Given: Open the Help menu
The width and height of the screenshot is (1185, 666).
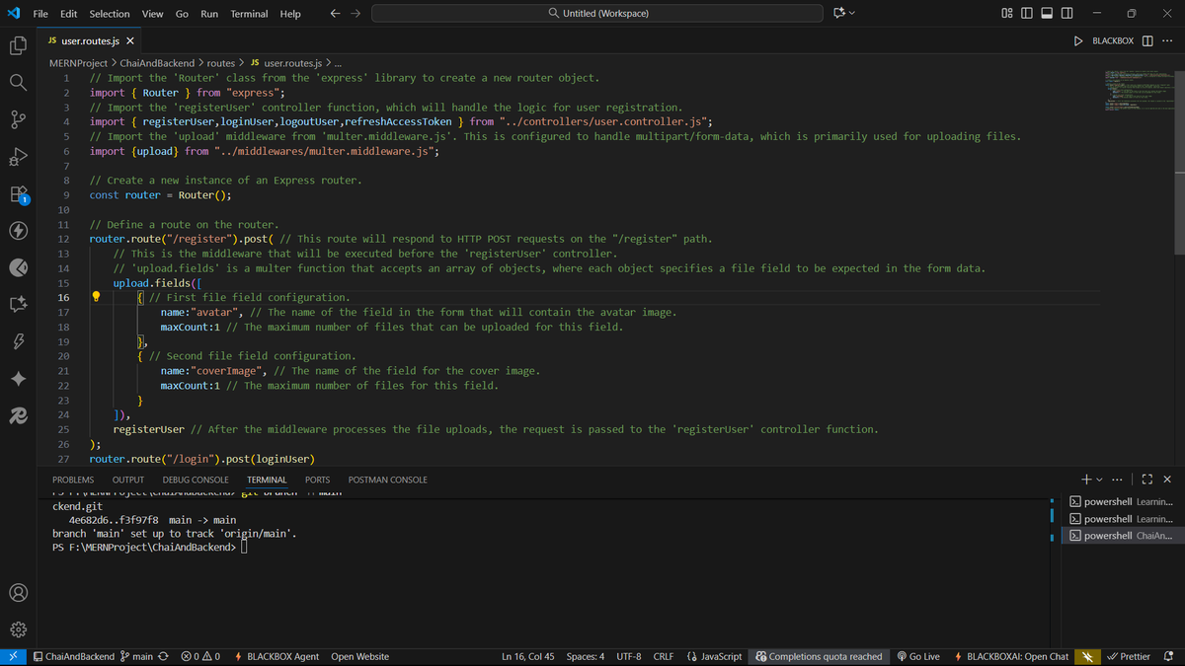Looking at the screenshot, I should pos(290,14).
